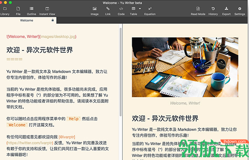
Task: Insert an Image from the toolbar
Action: pos(95,11)
